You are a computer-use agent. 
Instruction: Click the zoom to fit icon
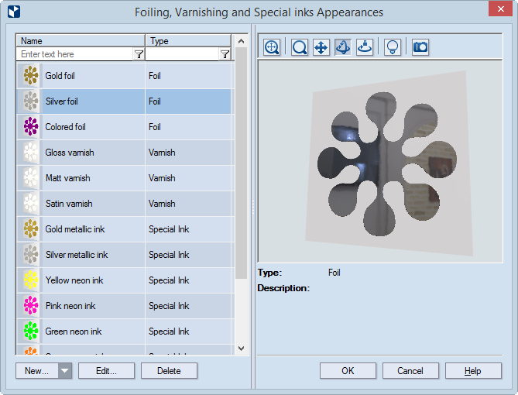click(x=272, y=47)
